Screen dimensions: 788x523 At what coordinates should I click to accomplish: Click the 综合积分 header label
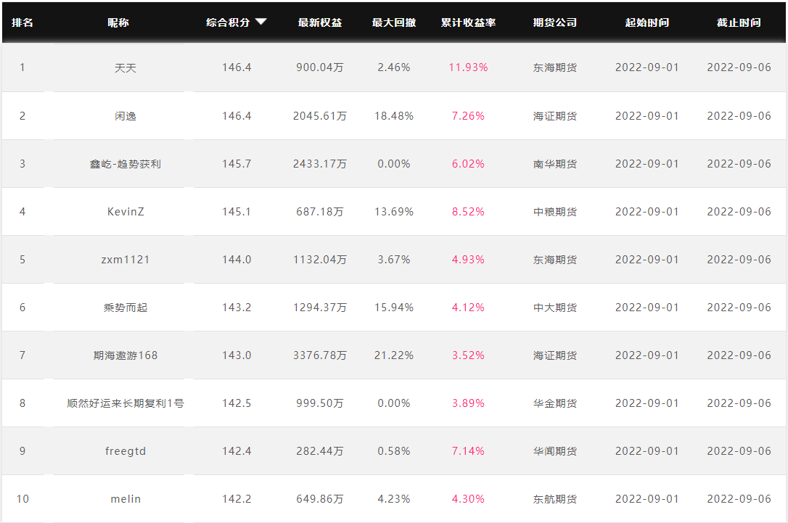tap(228, 22)
